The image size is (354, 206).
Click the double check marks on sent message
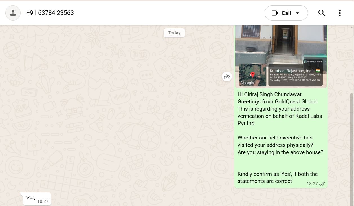[x=322, y=184]
